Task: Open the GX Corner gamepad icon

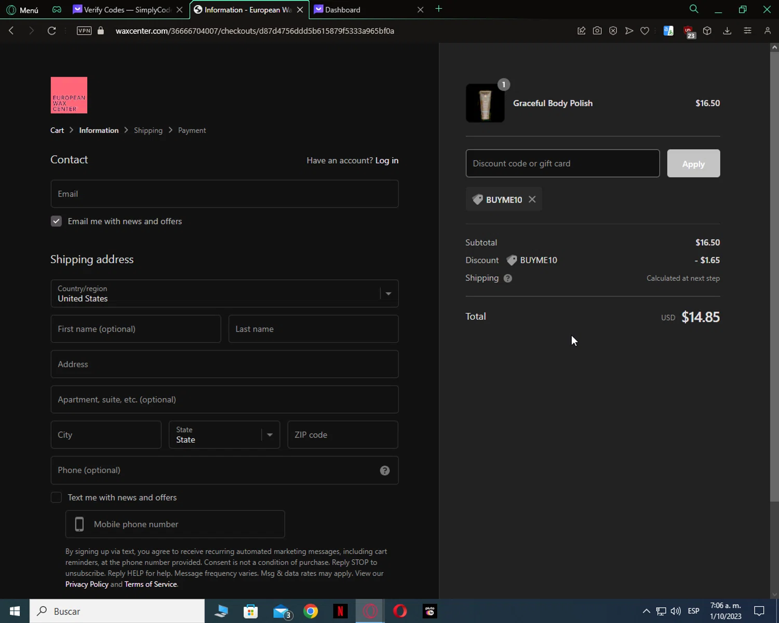Action: (x=57, y=9)
